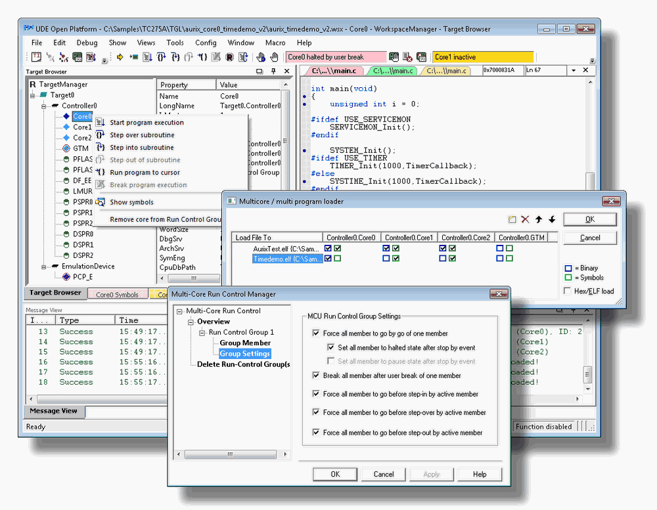657x510 pixels.
Task: Click the pin icon of Target Browser panel
Action: (x=273, y=71)
